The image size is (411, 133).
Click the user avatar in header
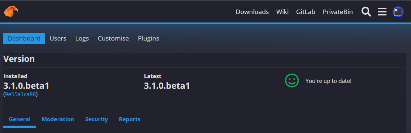398,12
